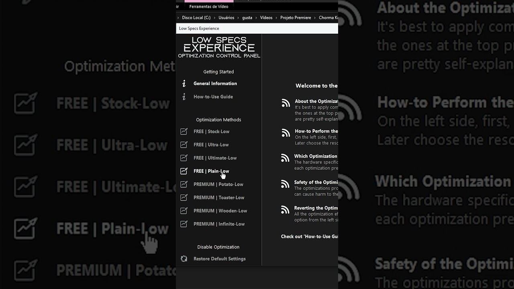Click the 'About the Optimizat' heading in the welcome pane
This screenshot has height=289, width=514.
pyautogui.click(x=316, y=102)
